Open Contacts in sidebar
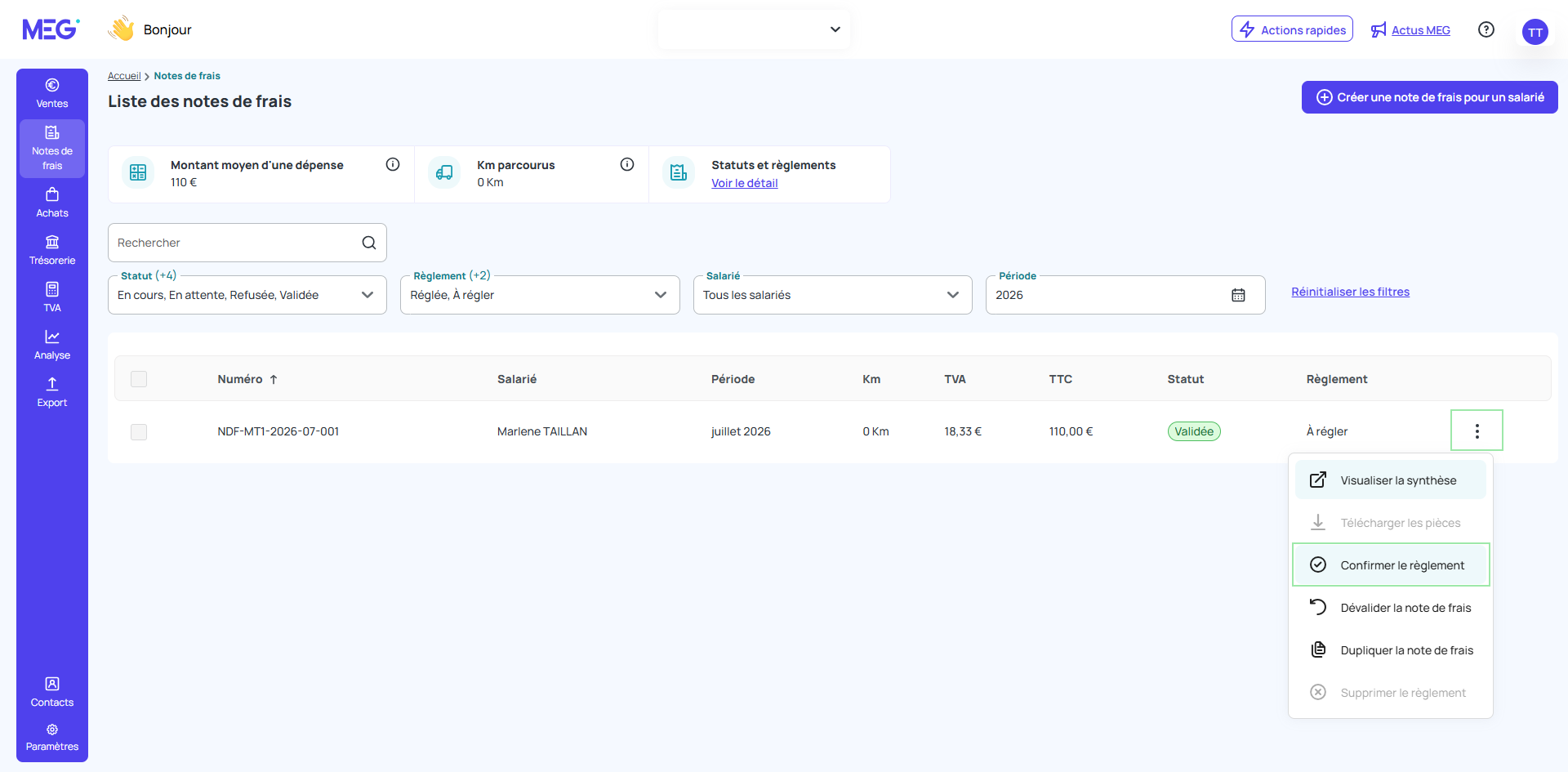The image size is (1568, 772). pos(52,692)
